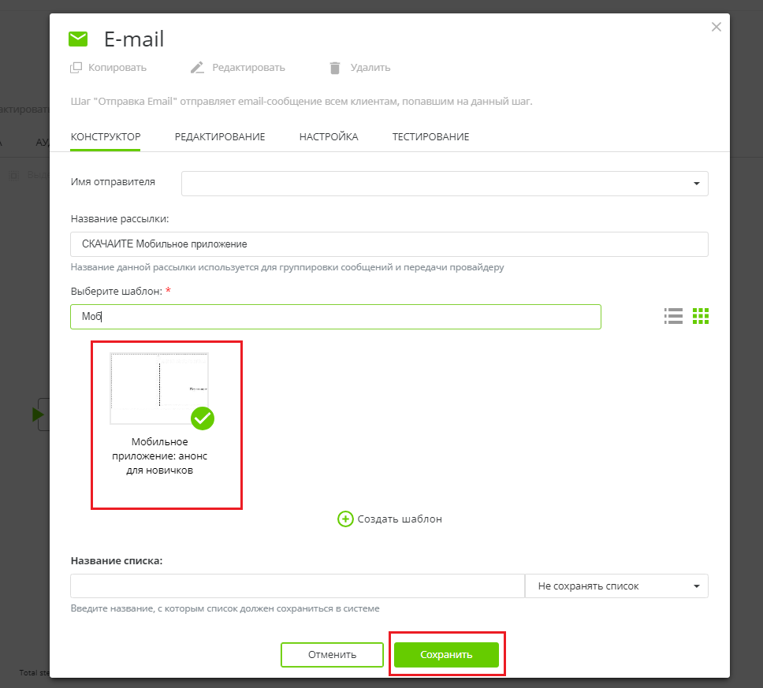Image resolution: width=763 pixels, height=688 pixels.
Task: Click the Отменить button
Action: click(332, 654)
